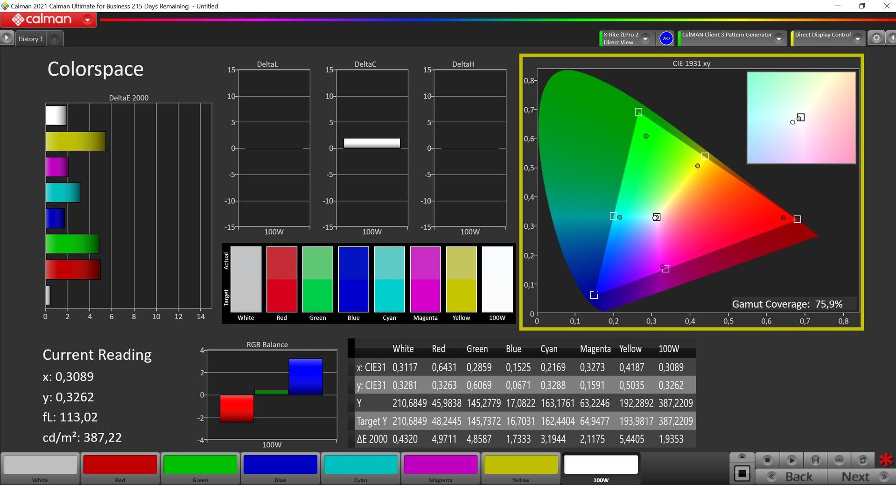This screenshot has height=485, width=896.
Task: Click the large square pattern window icon
Action: coord(742,474)
